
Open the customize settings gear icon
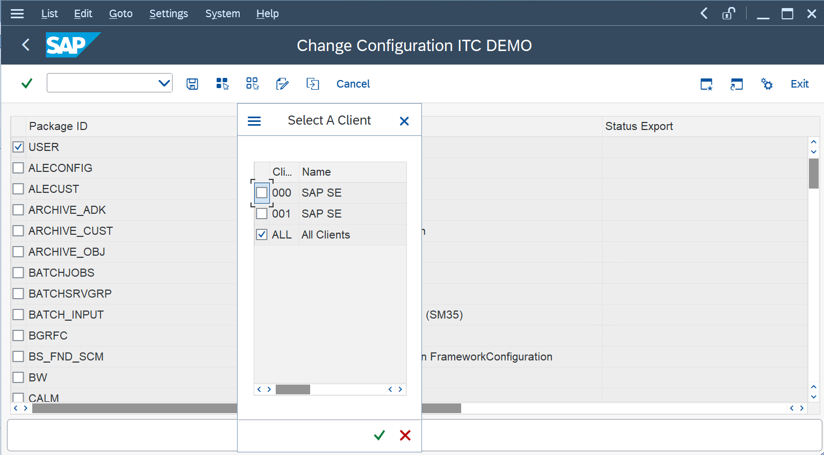[x=767, y=84]
